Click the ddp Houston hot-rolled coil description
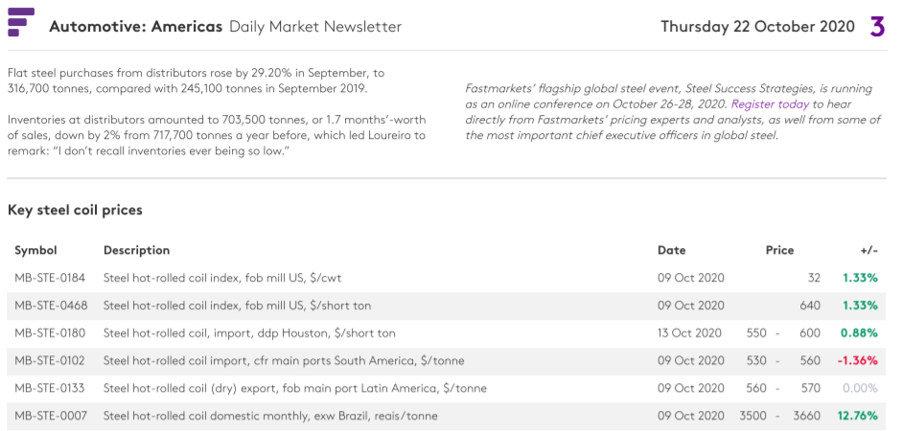Viewport: 902px width, 431px height. click(249, 332)
